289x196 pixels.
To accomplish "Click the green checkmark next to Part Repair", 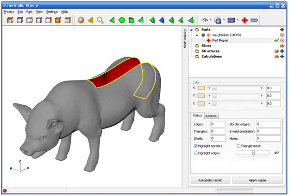I will click(x=277, y=40).
